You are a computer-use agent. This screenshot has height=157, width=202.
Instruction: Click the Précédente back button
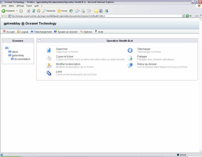(x=8, y=11)
